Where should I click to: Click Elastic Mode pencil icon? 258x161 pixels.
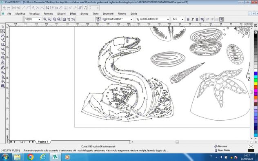point(80,8)
